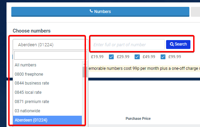Image resolution: width=200 pixels, height=127 pixels.
Task: Click the Enter full or part of number field
Action: [x=127, y=45]
